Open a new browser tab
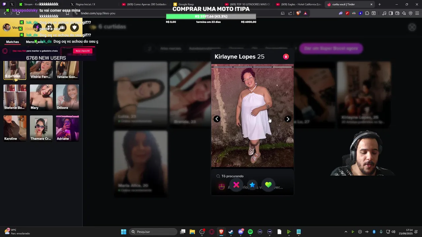The image size is (422, 237). click(379, 4)
